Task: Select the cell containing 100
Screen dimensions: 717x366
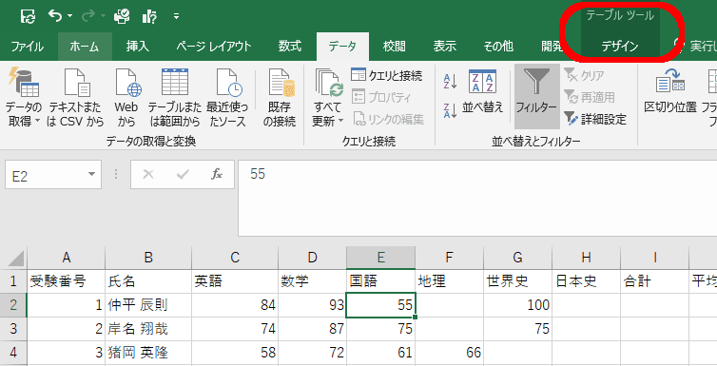Action: [517, 305]
